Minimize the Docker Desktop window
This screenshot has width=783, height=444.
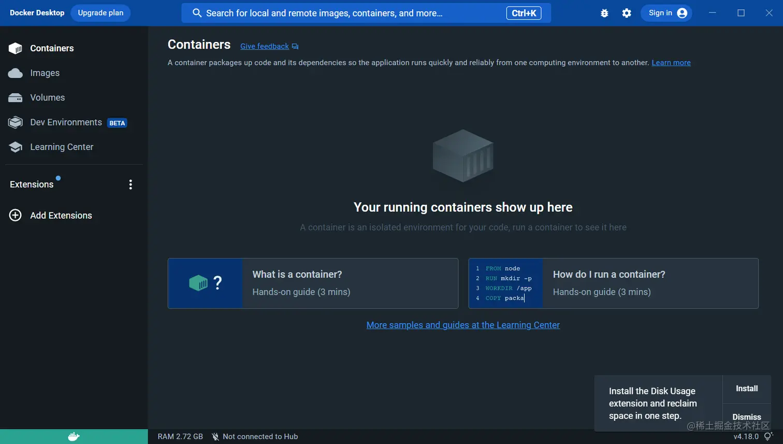click(x=713, y=13)
